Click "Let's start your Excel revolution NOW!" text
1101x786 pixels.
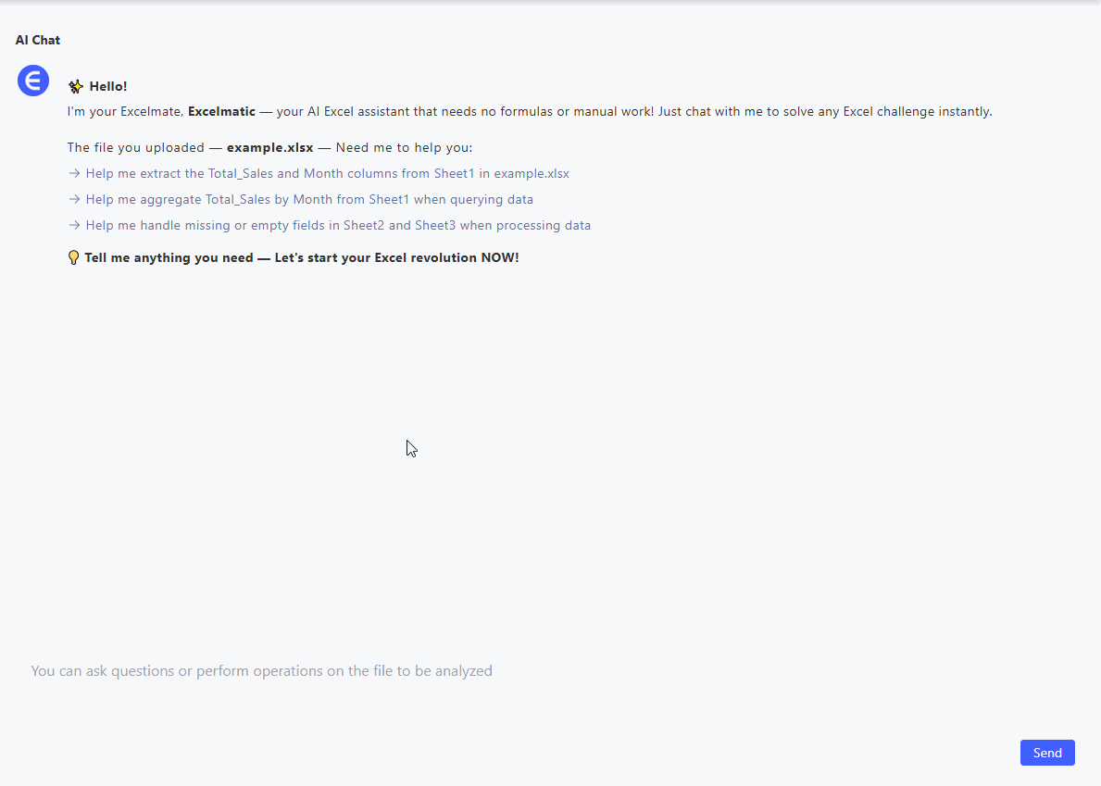point(396,258)
